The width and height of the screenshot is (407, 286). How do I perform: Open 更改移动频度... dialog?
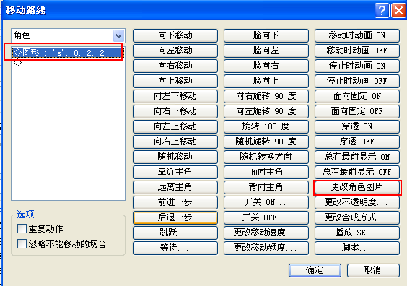(266, 248)
